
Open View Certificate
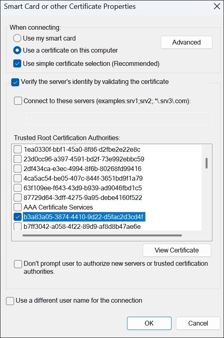(177, 250)
